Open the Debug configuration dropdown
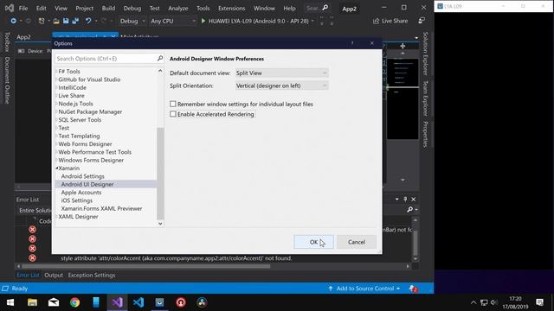The image size is (554, 311). (132, 21)
